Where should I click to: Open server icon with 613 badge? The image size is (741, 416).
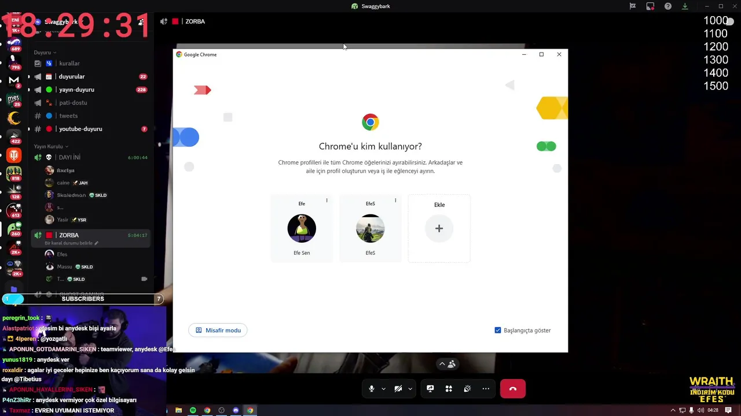click(x=14, y=210)
